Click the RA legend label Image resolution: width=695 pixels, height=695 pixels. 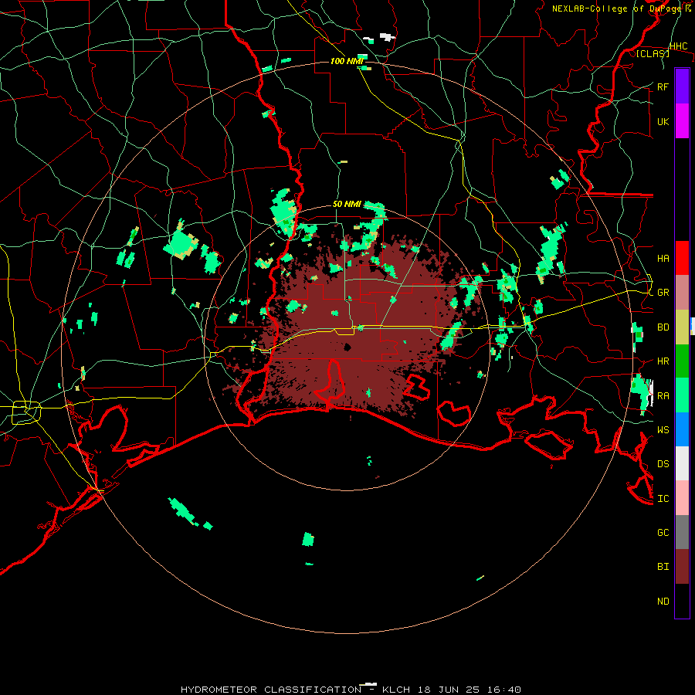click(x=663, y=396)
